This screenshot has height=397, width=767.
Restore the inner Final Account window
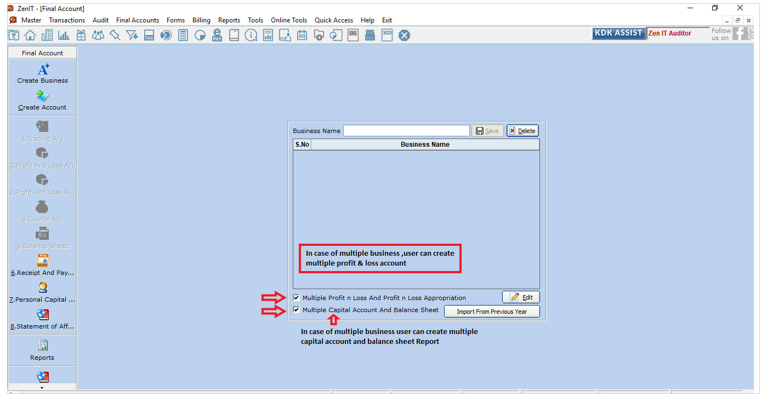(738, 20)
